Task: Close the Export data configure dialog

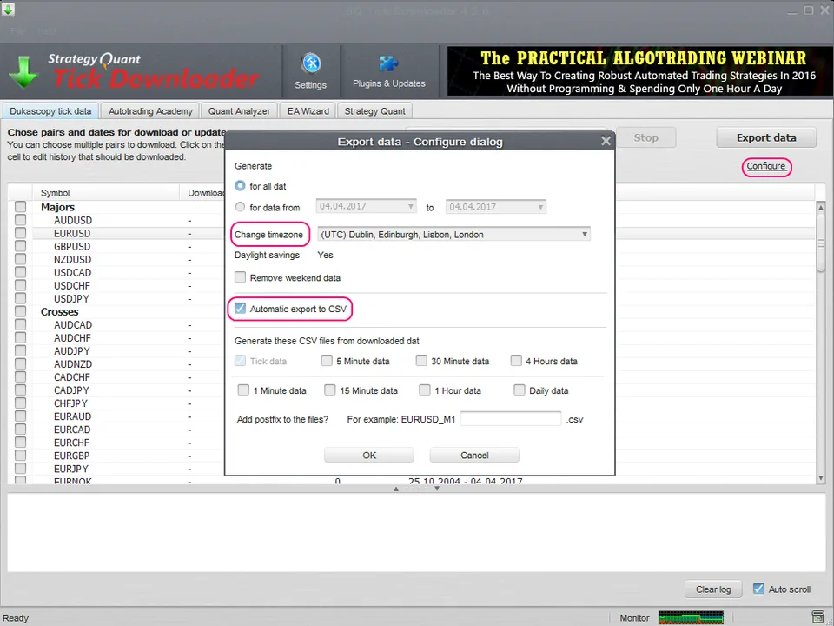Action: (x=606, y=141)
